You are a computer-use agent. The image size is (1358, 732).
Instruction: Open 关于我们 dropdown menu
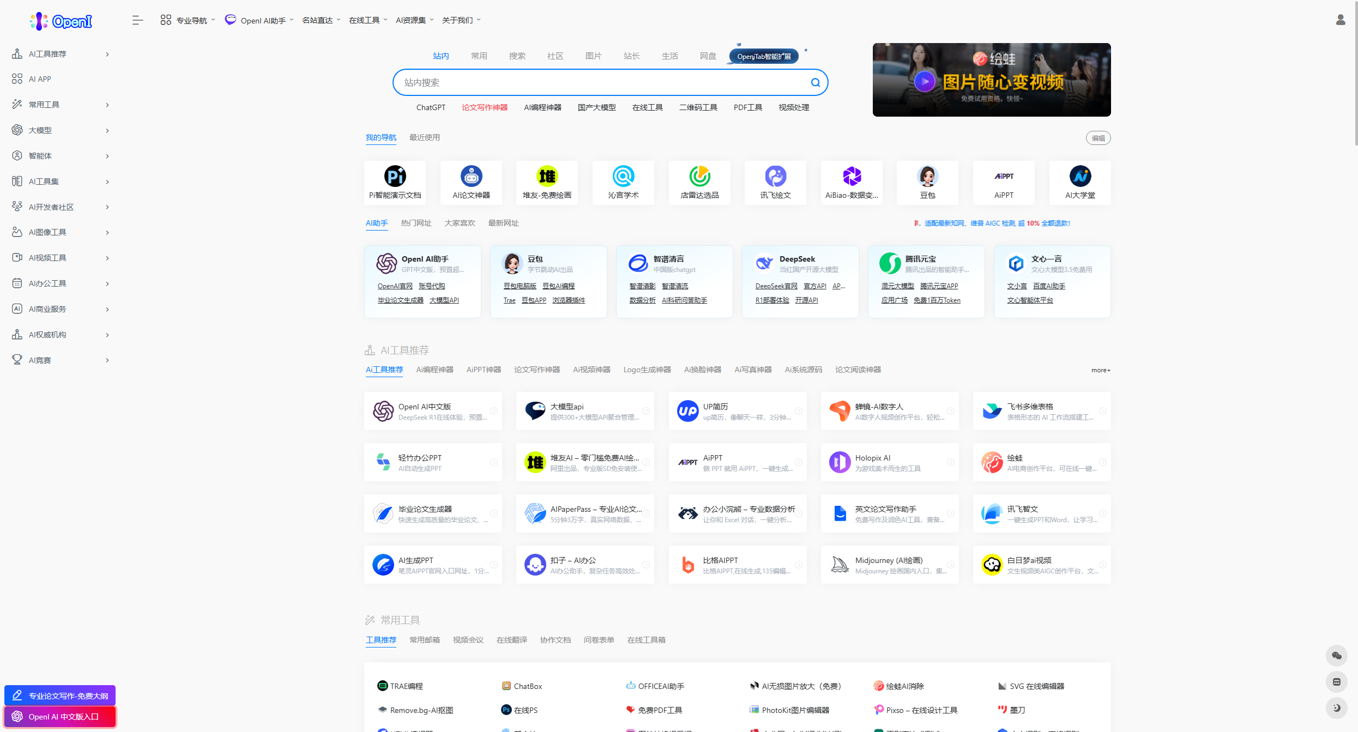pyautogui.click(x=461, y=20)
